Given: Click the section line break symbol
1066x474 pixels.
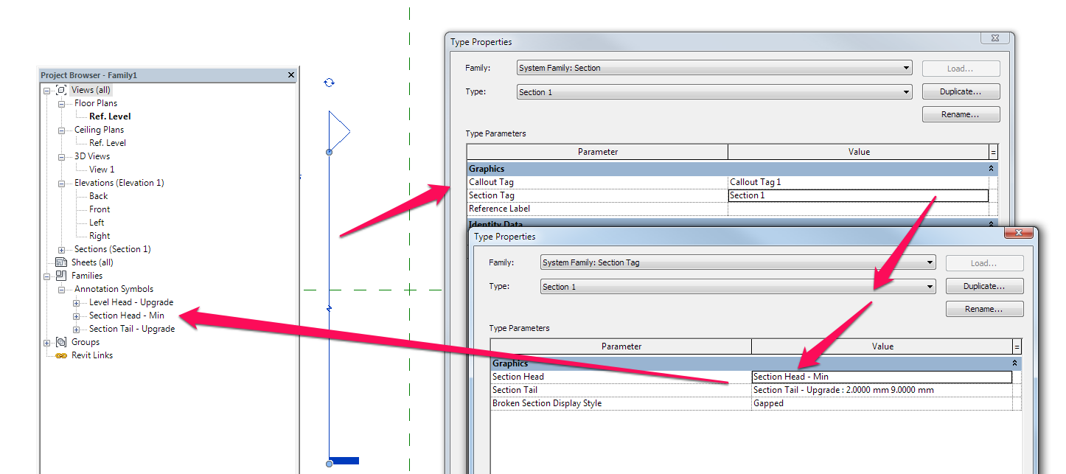Looking at the screenshot, I should [330, 308].
